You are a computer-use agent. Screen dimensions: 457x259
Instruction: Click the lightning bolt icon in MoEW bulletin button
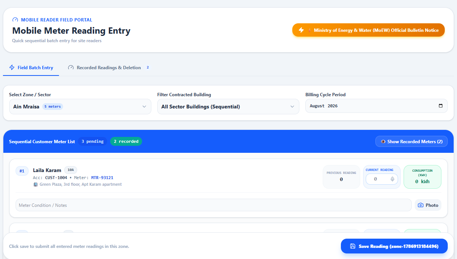301,30
